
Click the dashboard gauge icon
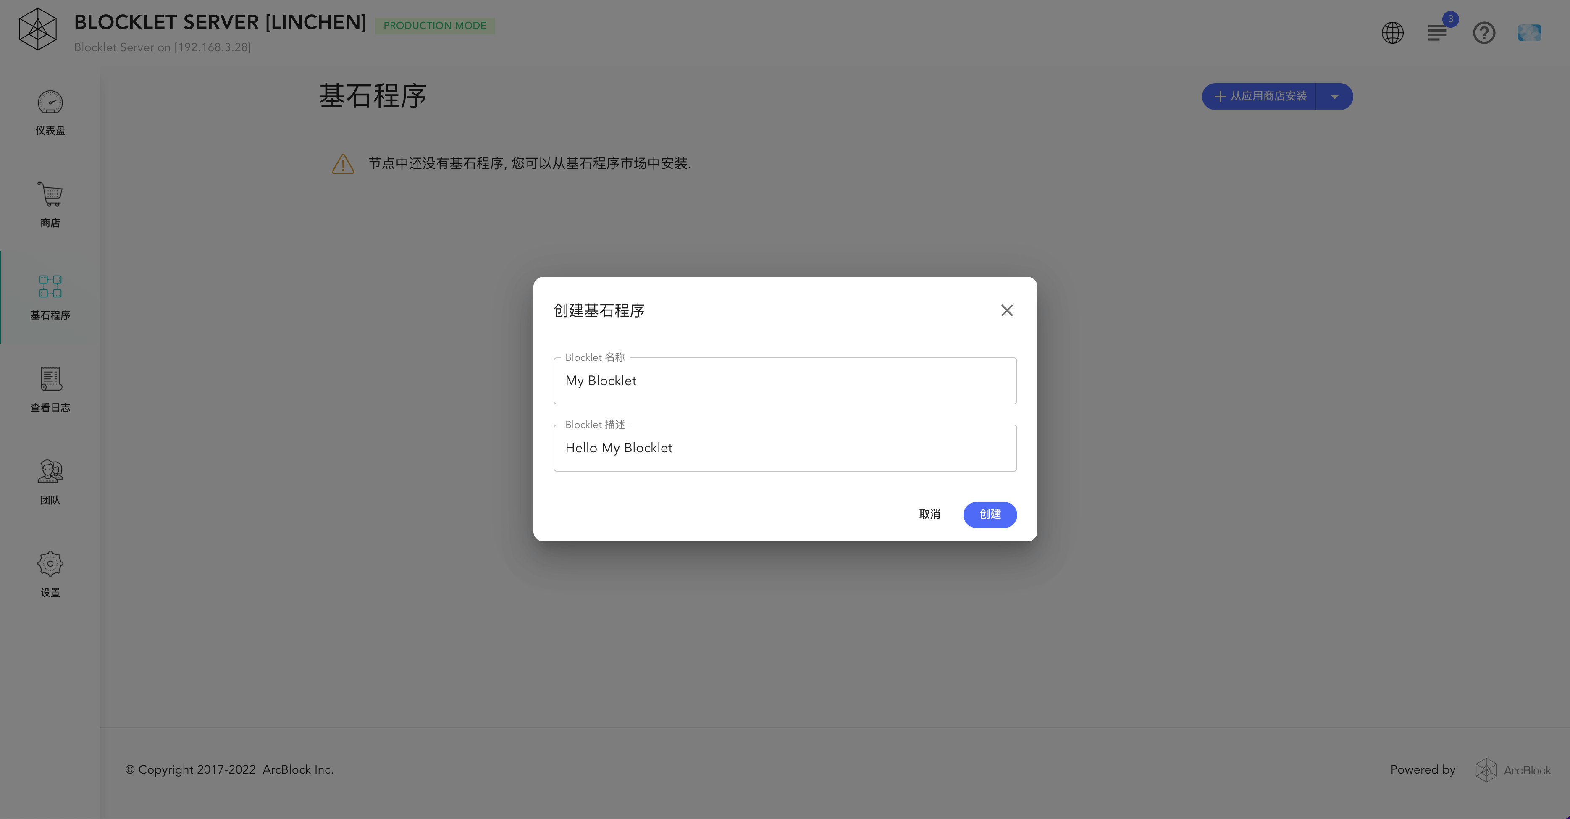[50, 102]
